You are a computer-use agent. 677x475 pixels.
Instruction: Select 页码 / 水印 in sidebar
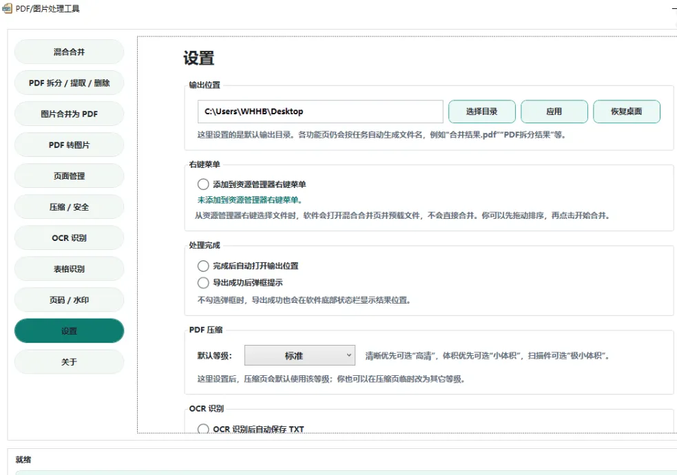coord(69,300)
